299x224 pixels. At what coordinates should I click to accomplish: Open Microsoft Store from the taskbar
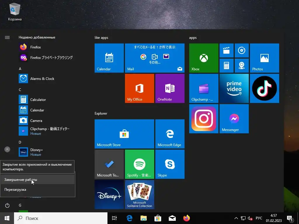tap(158, 218)
